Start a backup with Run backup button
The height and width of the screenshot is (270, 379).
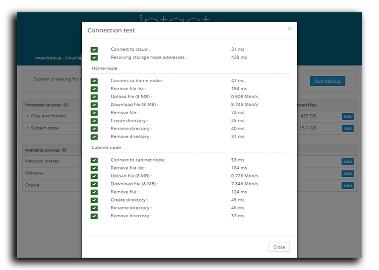click(327, 81)
